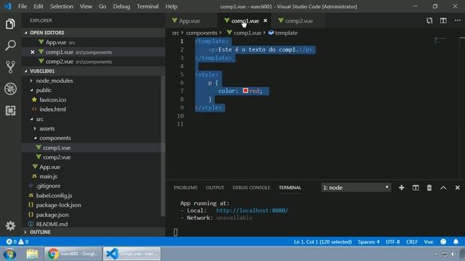Click the VS Code logo in title bar
The height and width of the screenshot is (261, 465).
pyautogui.click(x=7, y=7)
